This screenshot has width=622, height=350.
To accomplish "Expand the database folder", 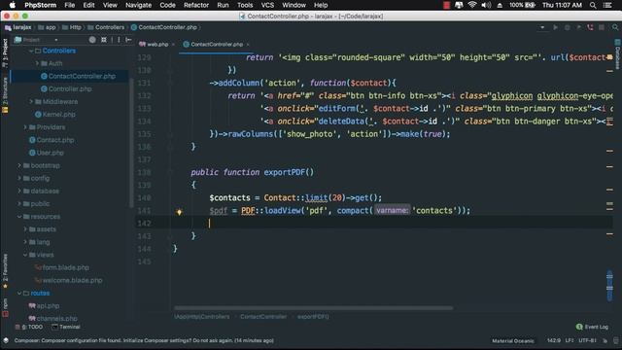I will (19, 191).
